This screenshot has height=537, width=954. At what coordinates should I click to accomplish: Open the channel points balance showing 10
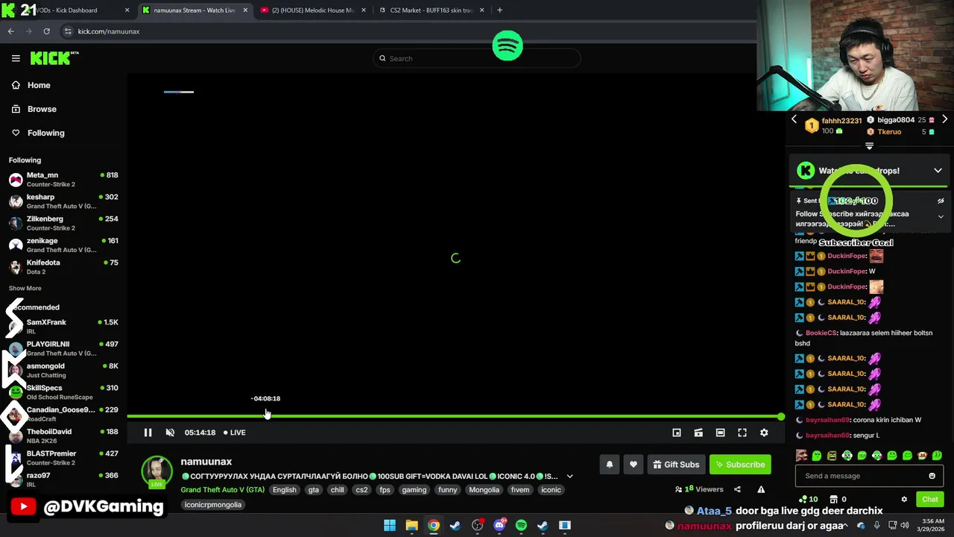pos(808,499)
